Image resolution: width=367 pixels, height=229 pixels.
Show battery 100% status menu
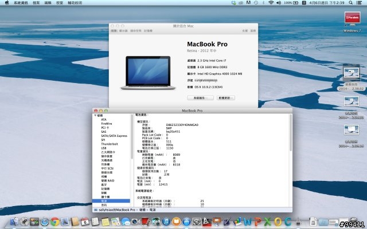pos(291,3)
